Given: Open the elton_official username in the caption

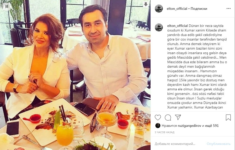Looking at the screenshot, I should pos(177,26).
